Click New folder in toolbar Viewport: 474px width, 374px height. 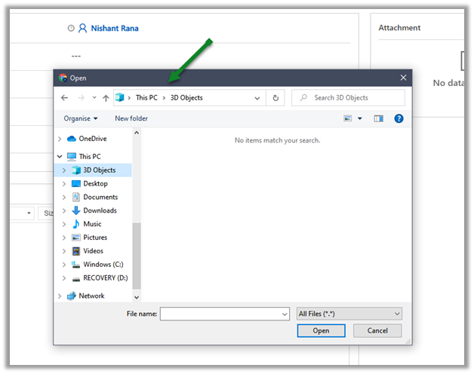[131, 118]
